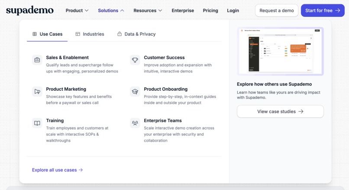The width and height of the screenshot is (349, 190).
Task: Click the text 'Scale interactive demo creation across'
Action: [x=179, y=128]
